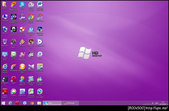Open the Windows Start button
Viewport: 169px width, 111px height.
click(x=3, y=103)
